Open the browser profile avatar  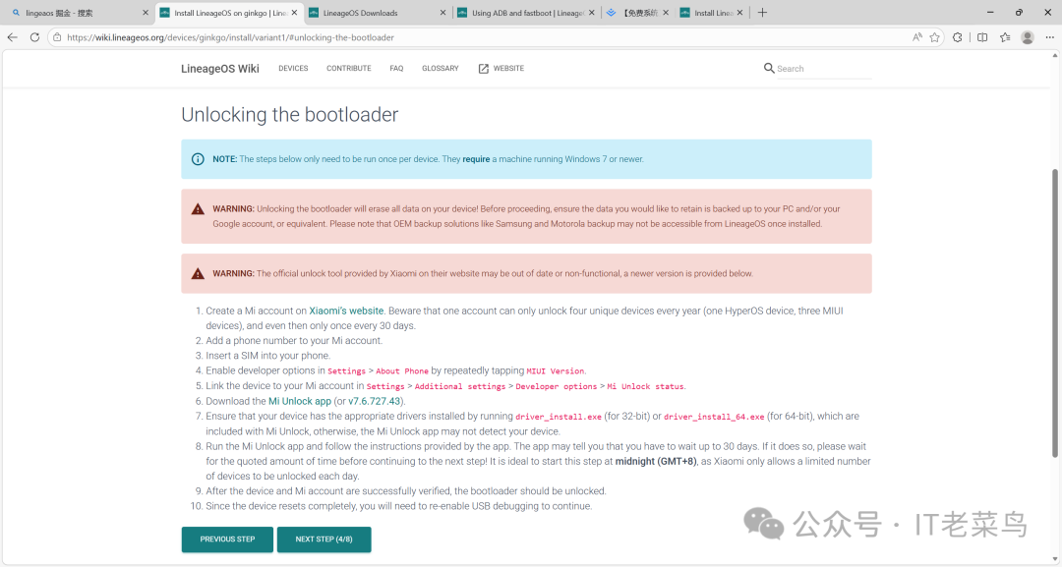point(1028,36)
